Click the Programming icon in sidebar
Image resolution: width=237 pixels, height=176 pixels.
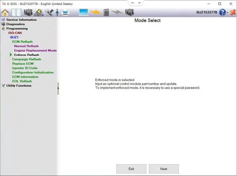[3, 29]
